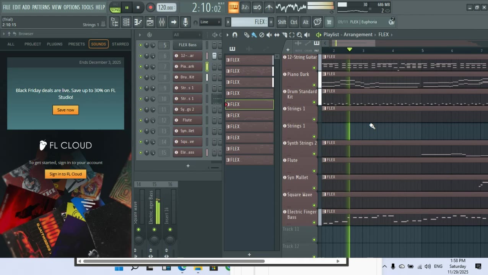Mute the Flute channel green LED
Image resolution: width=488 pixels, height=275 pixels.
point(140,120)
